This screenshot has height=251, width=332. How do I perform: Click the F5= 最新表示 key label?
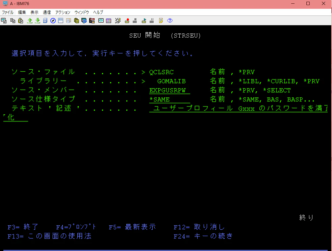tap(132, 227)
